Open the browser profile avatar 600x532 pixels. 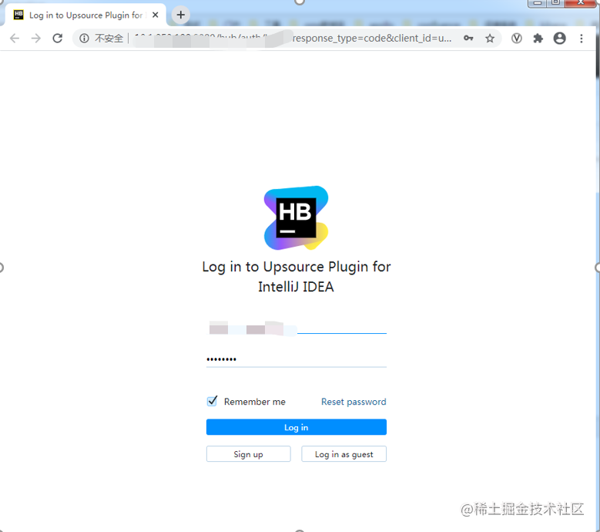tap(559, 39)
